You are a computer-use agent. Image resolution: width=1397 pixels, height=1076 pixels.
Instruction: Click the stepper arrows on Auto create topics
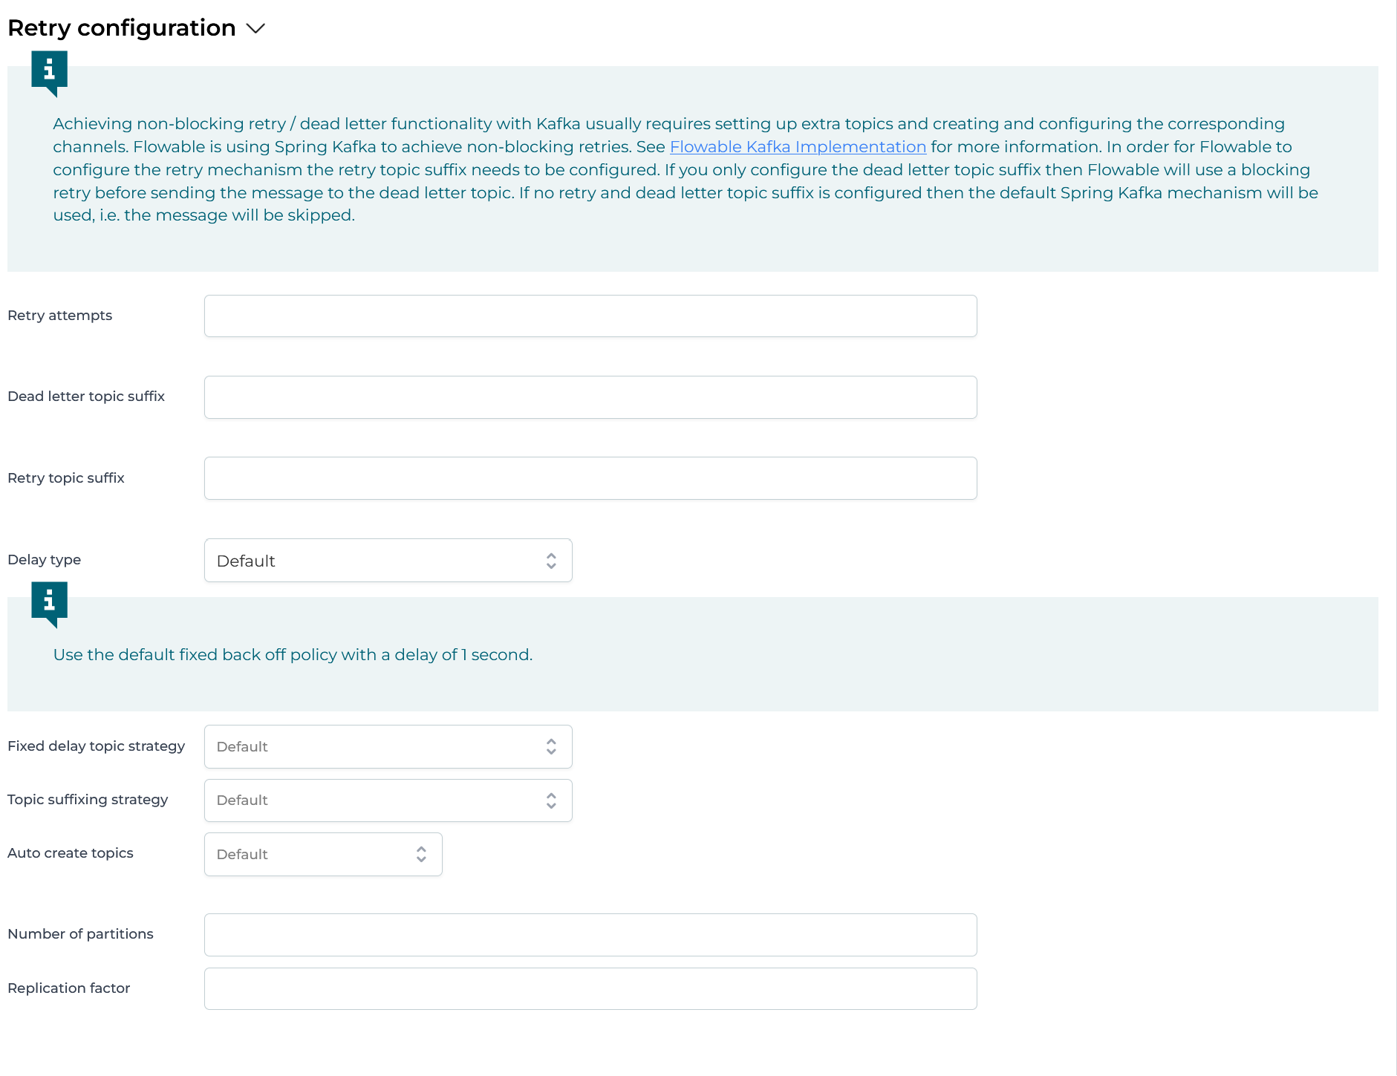420,854
